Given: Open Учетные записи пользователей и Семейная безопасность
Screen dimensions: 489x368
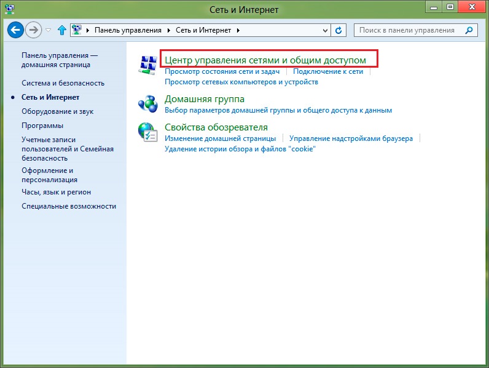Looking at the screenshot, I should pos(68,149).
